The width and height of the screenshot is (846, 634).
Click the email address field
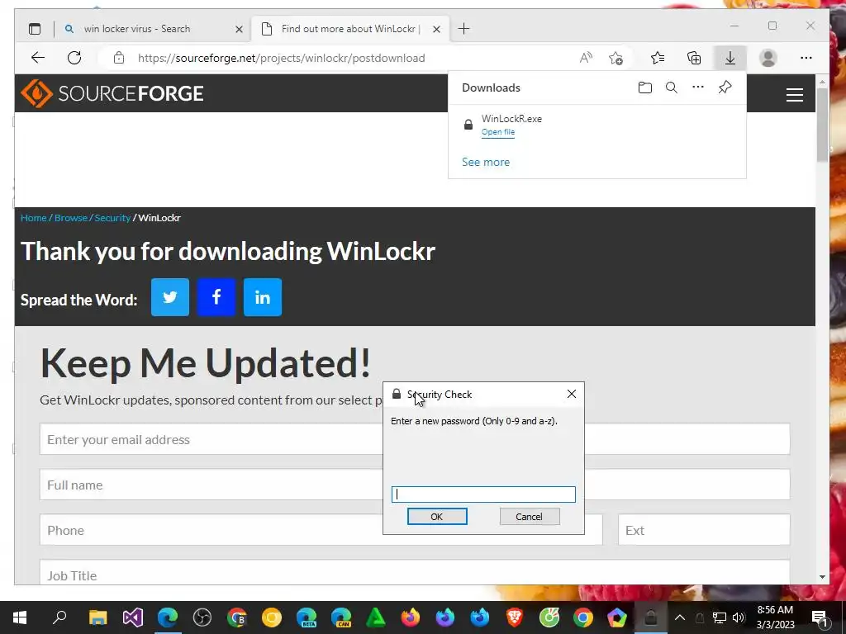(415, 439)
